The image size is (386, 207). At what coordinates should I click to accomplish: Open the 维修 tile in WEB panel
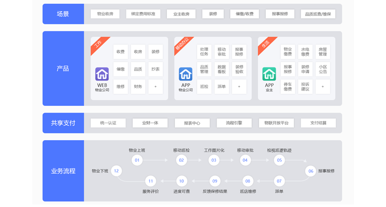120,87
